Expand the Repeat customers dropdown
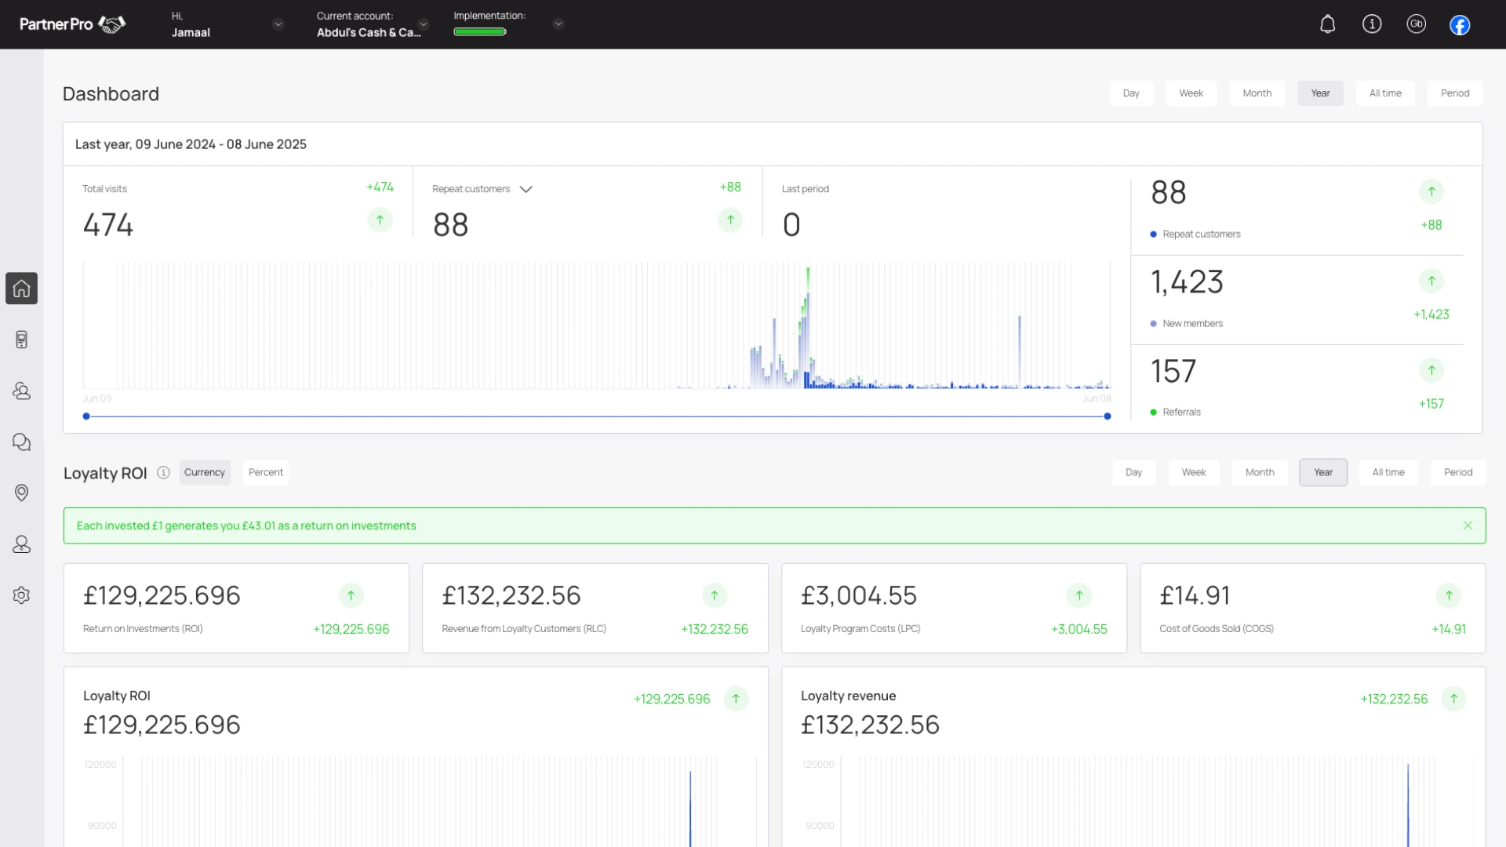 point(526,190)
